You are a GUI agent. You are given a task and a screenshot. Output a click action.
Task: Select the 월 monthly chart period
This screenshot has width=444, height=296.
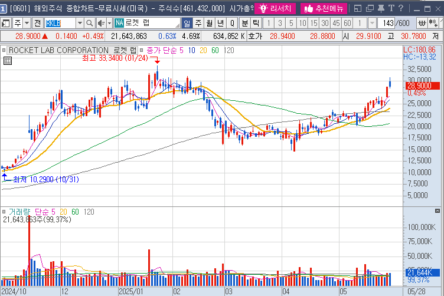(209, 23)
